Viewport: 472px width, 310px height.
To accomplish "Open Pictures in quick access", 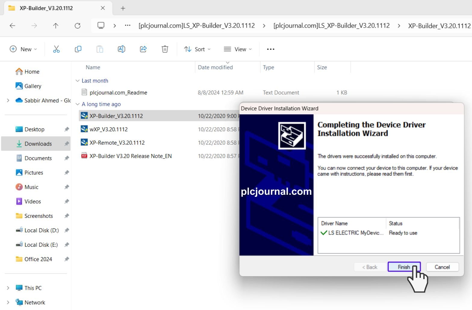I will click(34, 173).
